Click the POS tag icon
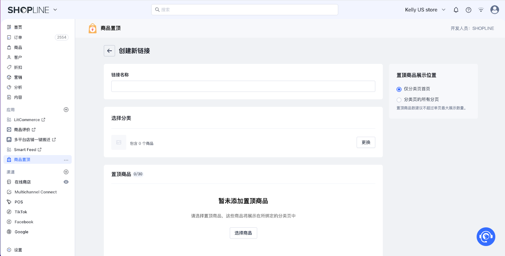This screenshot has width=505, height=256. (x=9, y=202)
